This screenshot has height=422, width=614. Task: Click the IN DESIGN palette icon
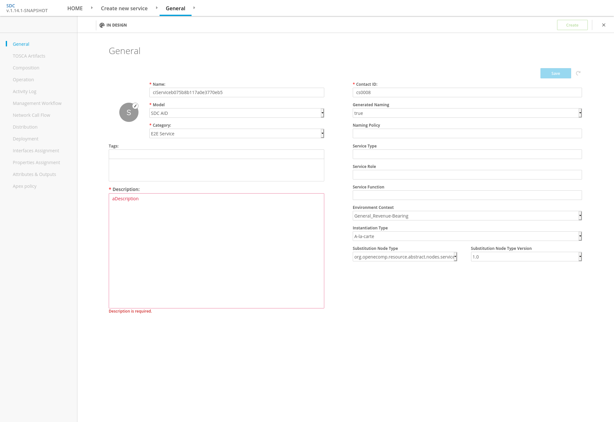[102, 25]
